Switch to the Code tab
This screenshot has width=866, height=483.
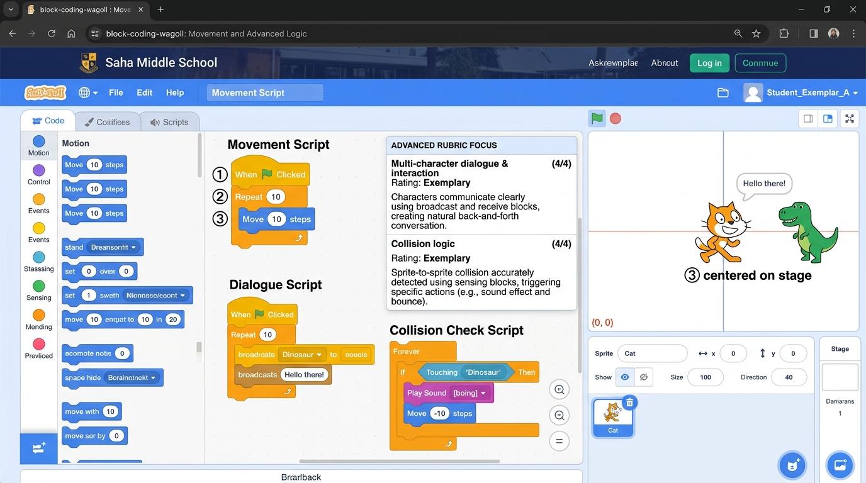click(x=48, y=121)
